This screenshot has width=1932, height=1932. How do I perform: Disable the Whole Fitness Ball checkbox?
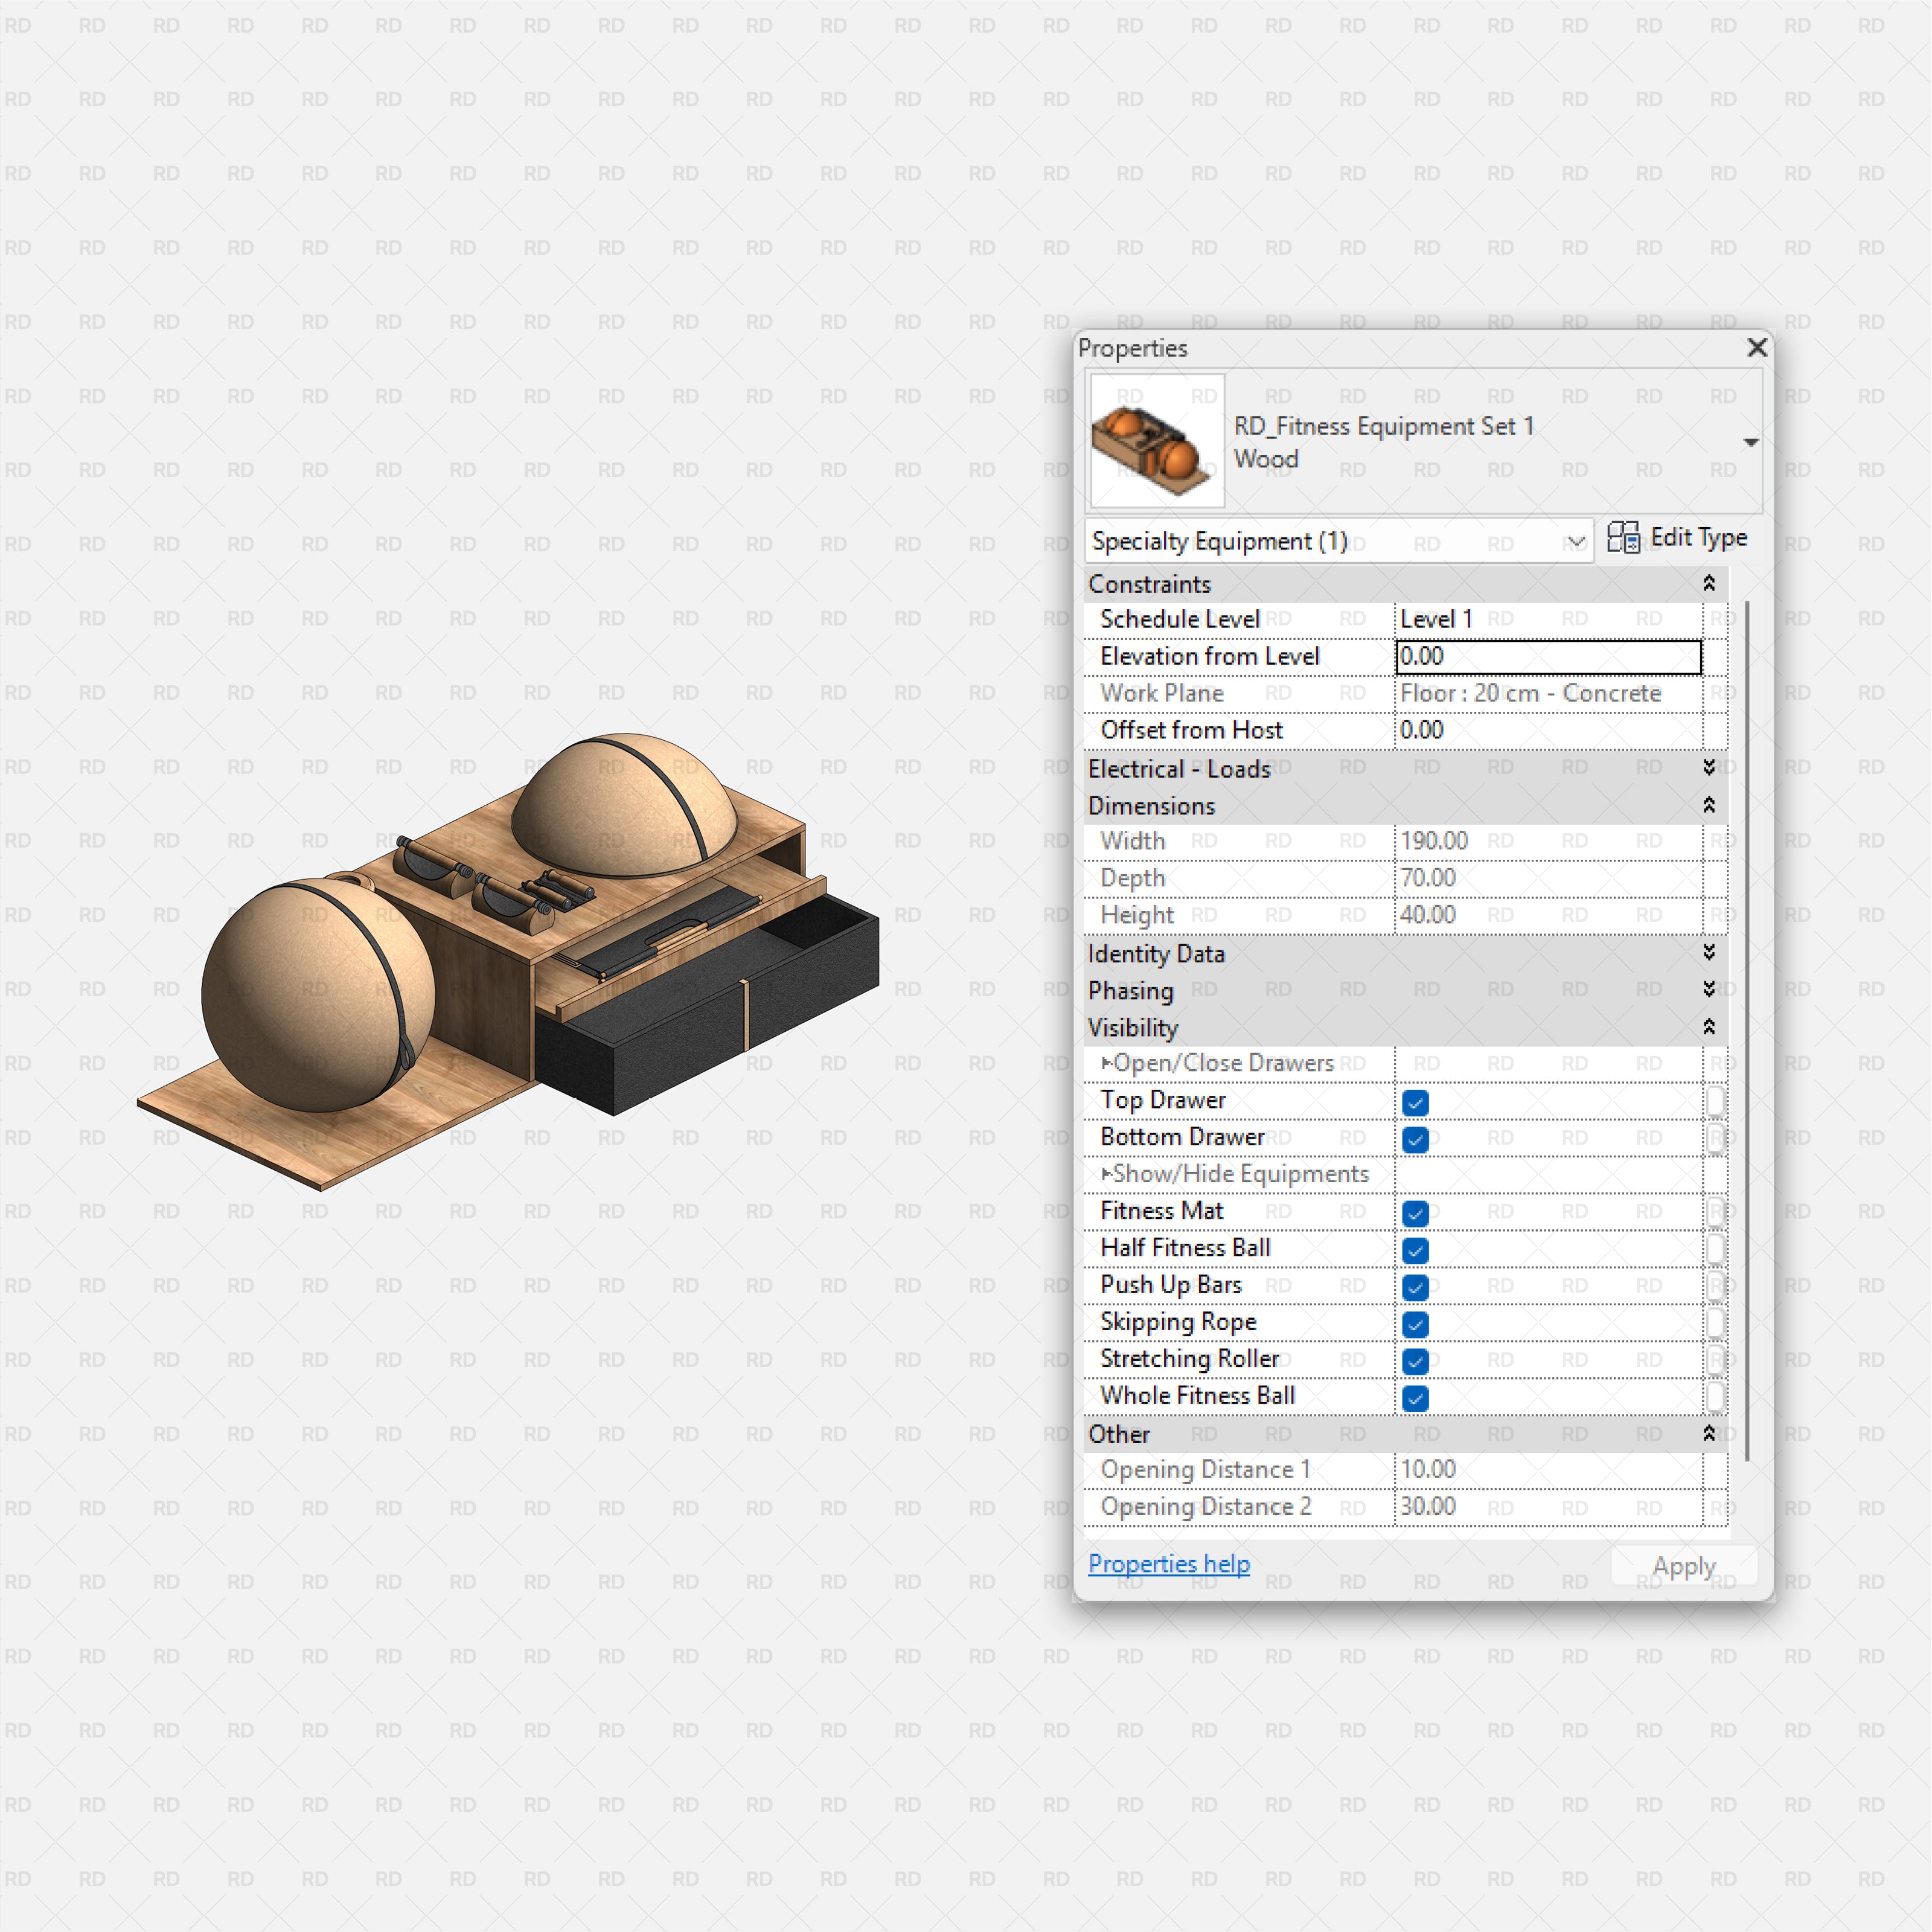click(1414, 1398)
